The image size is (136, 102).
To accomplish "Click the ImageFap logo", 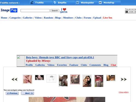I will [9, 10].
